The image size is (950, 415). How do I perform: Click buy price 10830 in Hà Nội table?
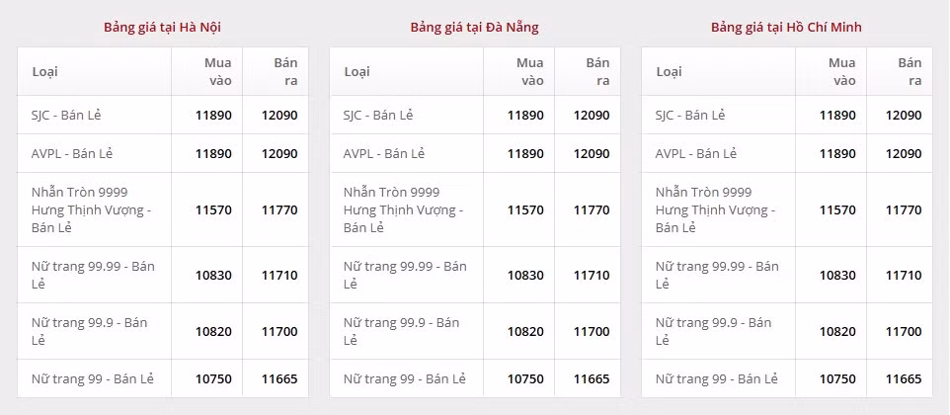pos(214,275)
